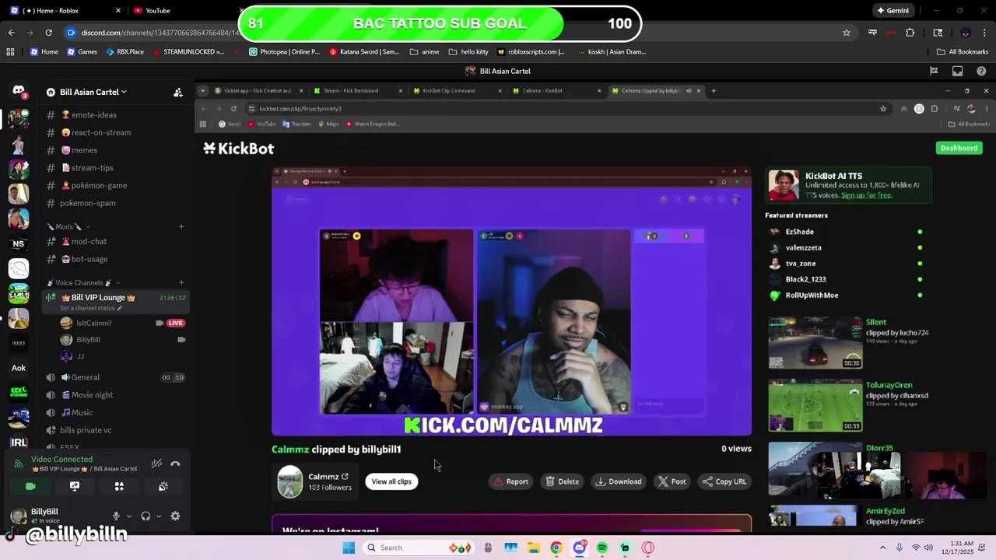The height and width of the screenshot is (560, 996).
Task: Add a channel to the Voice Channels category
Action: (181, 282)
